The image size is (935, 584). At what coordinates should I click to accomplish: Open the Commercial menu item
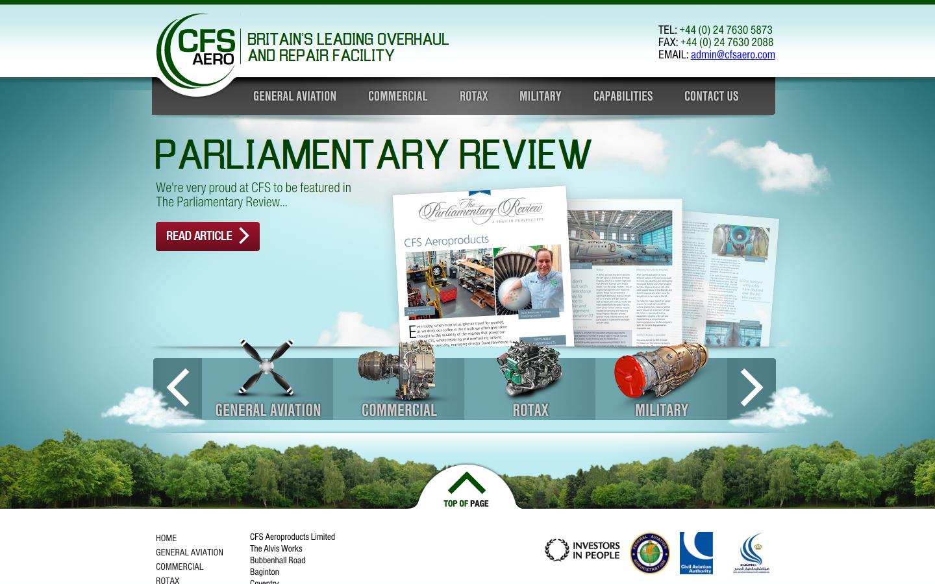pos(397,96)
